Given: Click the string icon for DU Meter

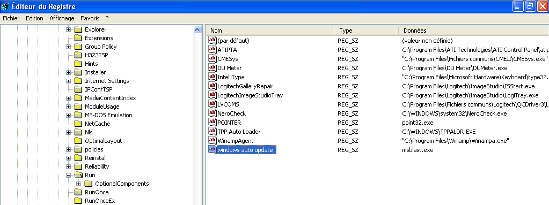Looking at the screenshot, I should click(213, 67).
